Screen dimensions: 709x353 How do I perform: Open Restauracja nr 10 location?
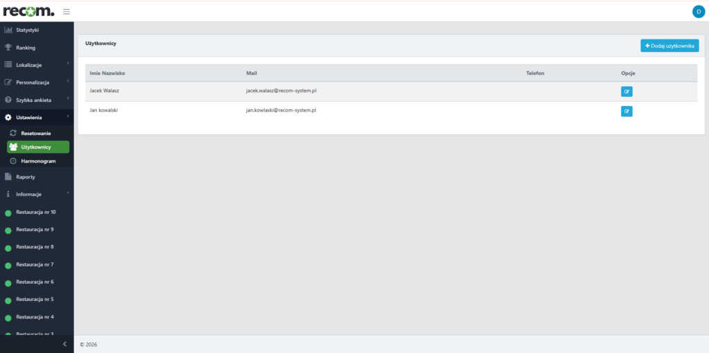point(35,212)
